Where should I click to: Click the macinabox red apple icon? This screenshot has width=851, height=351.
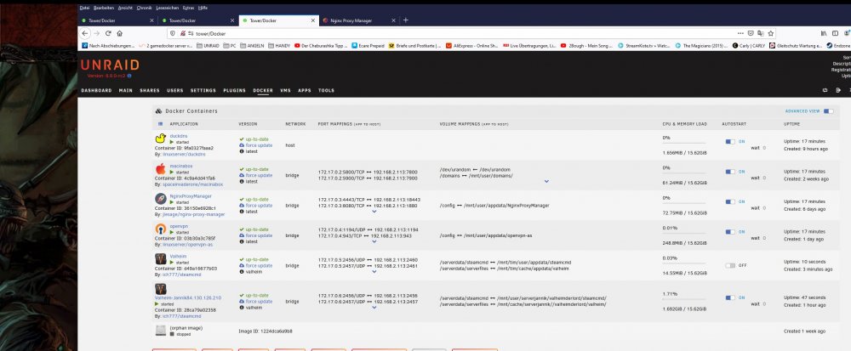tap(160, 169)
